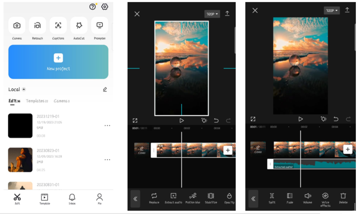Start a New project
The height and width of the screenshot is (214, 360).
click(x=58, y=62)
